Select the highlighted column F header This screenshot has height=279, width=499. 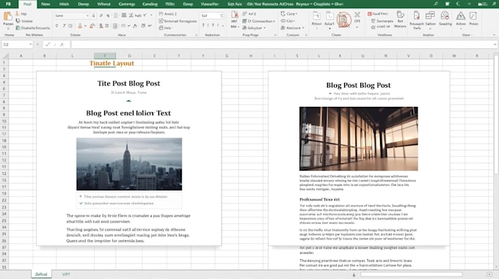(105, 56)
